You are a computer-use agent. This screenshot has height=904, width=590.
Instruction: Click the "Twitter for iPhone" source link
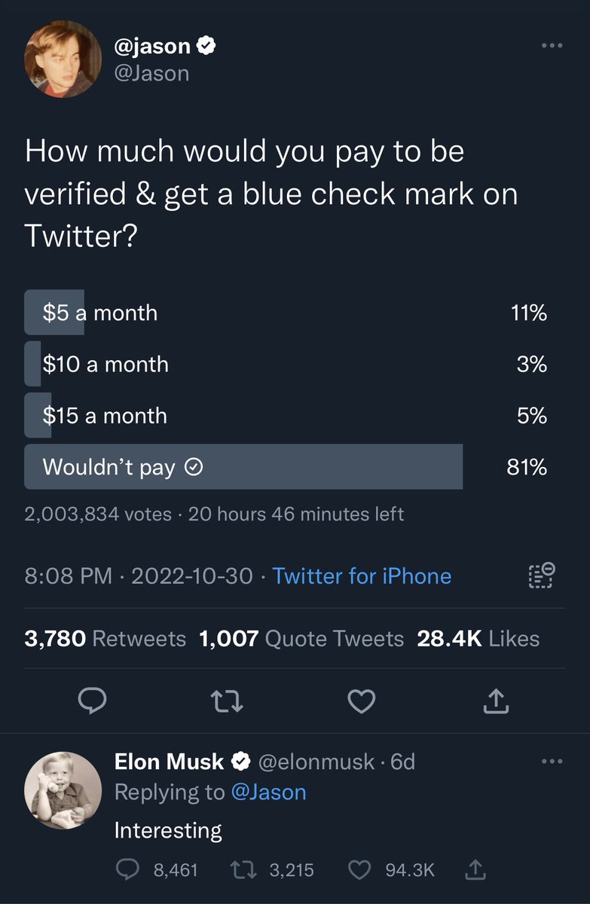tap(362, 576)
